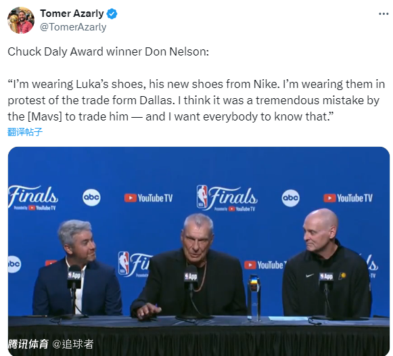Click the center NBA App microphone
This screenshot has width=393, height=356.
(x=191, y=279)
